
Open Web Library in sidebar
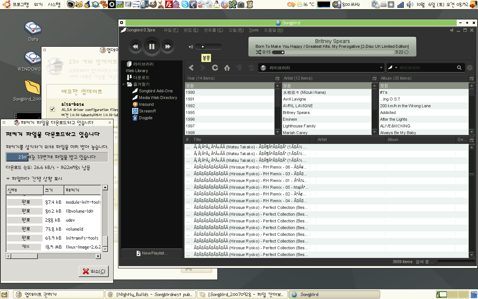[137, 71]
